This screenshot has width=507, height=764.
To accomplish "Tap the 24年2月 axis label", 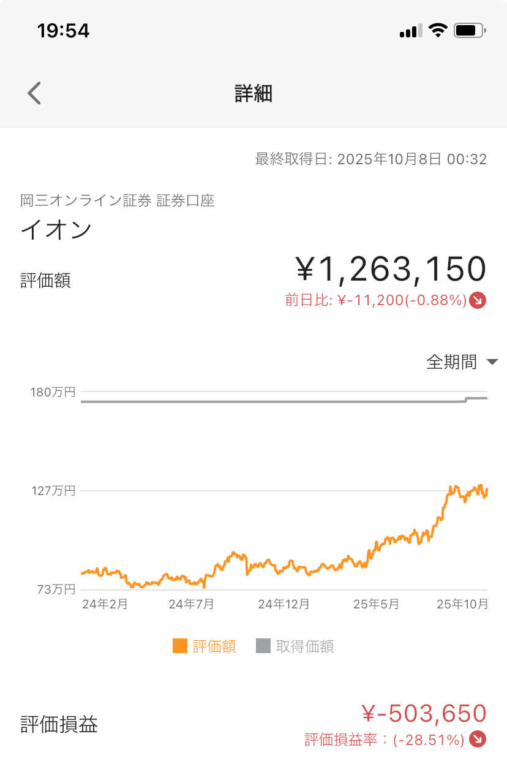I will tap(105, 604).
